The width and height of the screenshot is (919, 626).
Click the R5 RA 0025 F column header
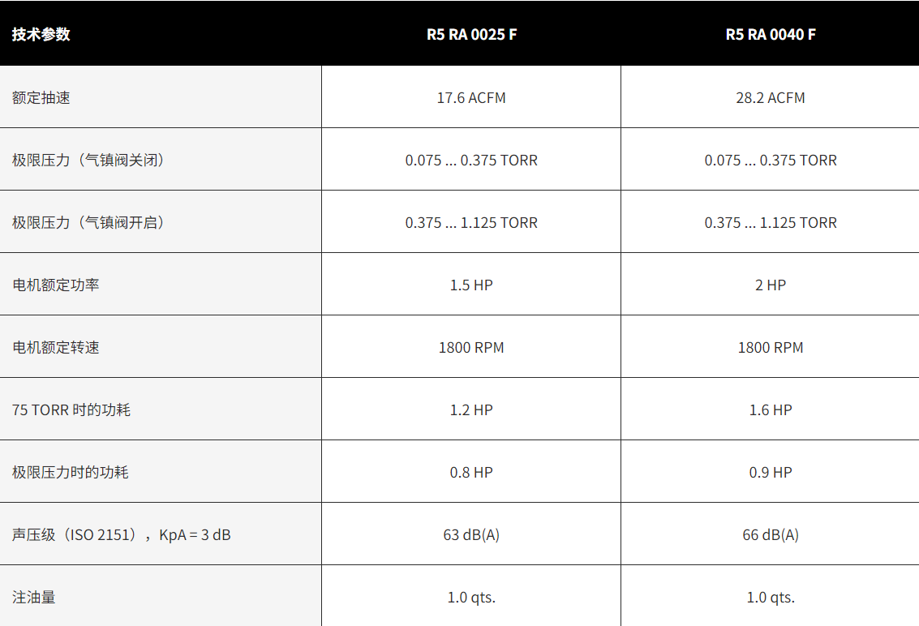[471, 35]
